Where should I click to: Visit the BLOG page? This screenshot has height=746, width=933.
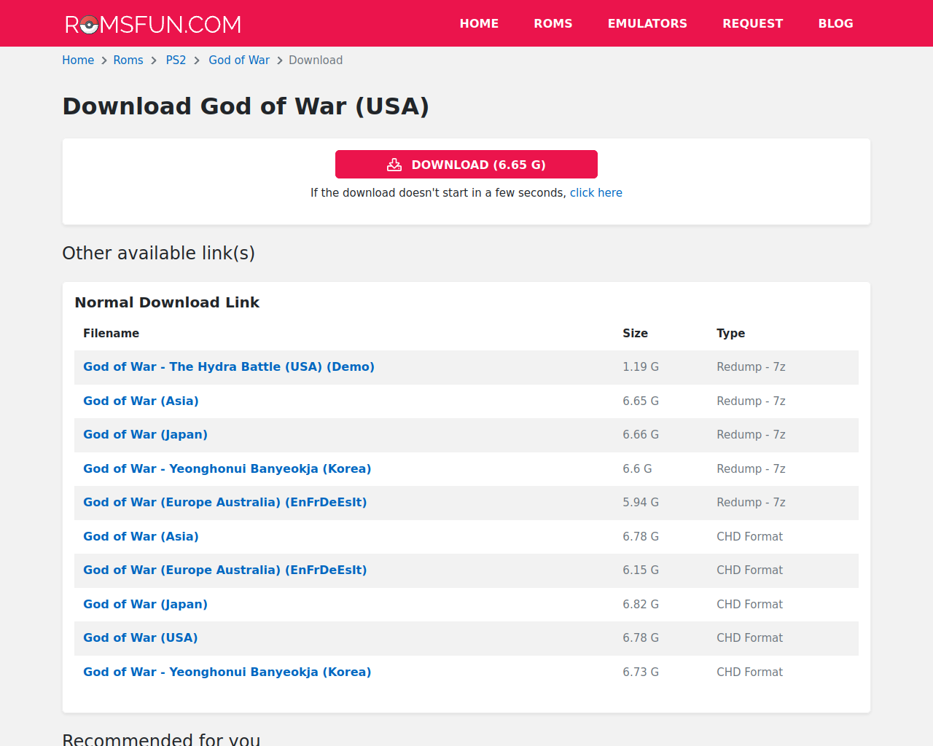click(x=835, y=23)
